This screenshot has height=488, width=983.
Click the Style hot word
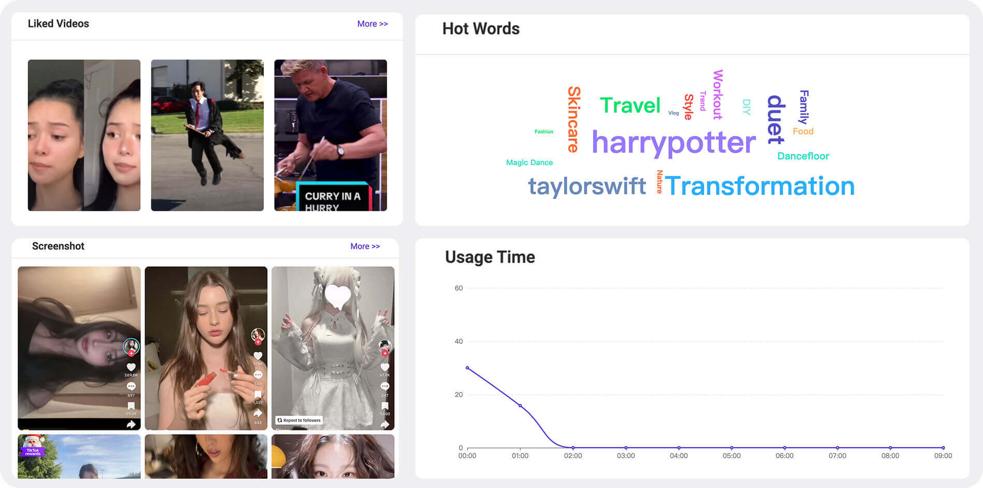coord(689,107)
